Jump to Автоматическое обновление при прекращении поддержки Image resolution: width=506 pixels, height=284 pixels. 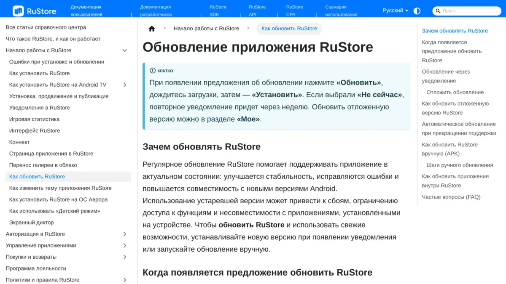[x=459, y=129]
